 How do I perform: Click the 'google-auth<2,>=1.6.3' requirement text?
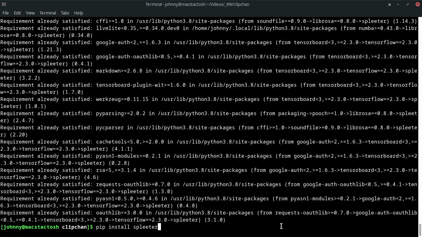129,43
